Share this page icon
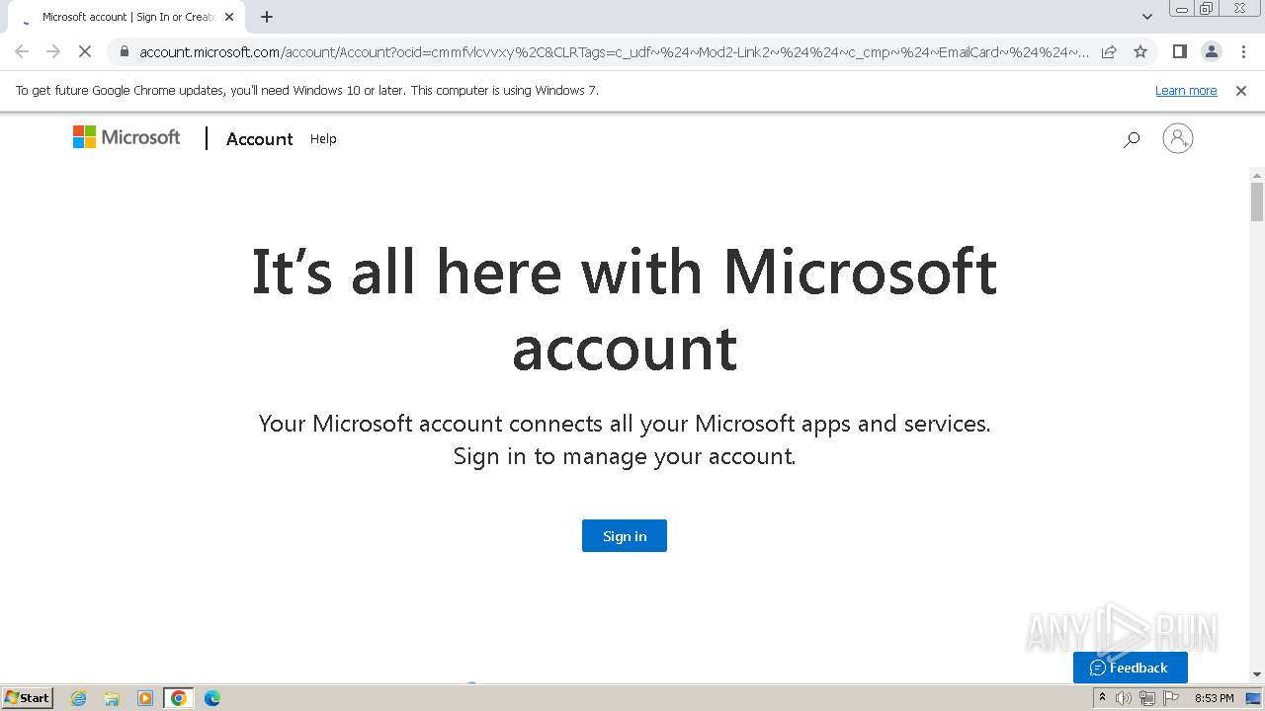Screen dimensions: 1265x711 (x=1109, y=51)
